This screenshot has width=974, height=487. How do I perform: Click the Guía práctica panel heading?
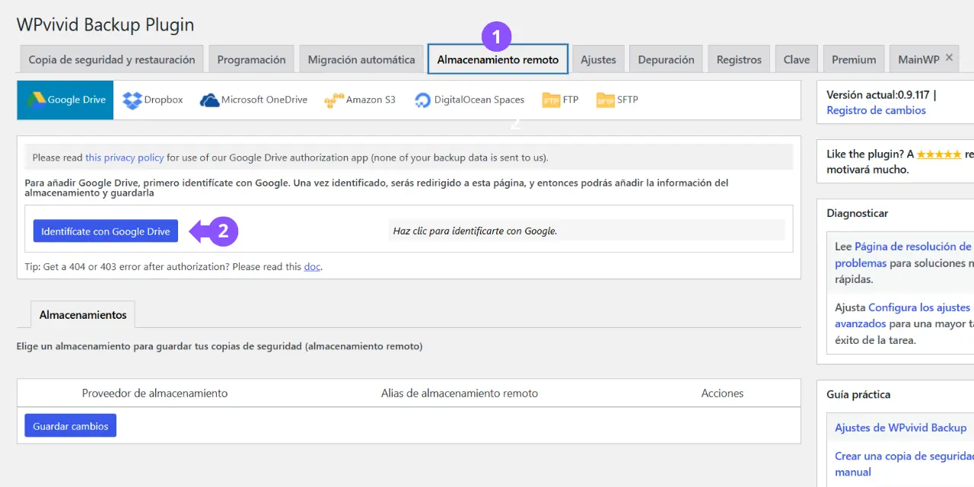[858, 394]
